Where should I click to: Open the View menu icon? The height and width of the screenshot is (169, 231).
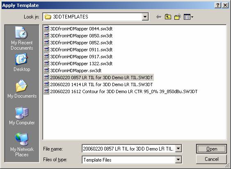point(188,17)
